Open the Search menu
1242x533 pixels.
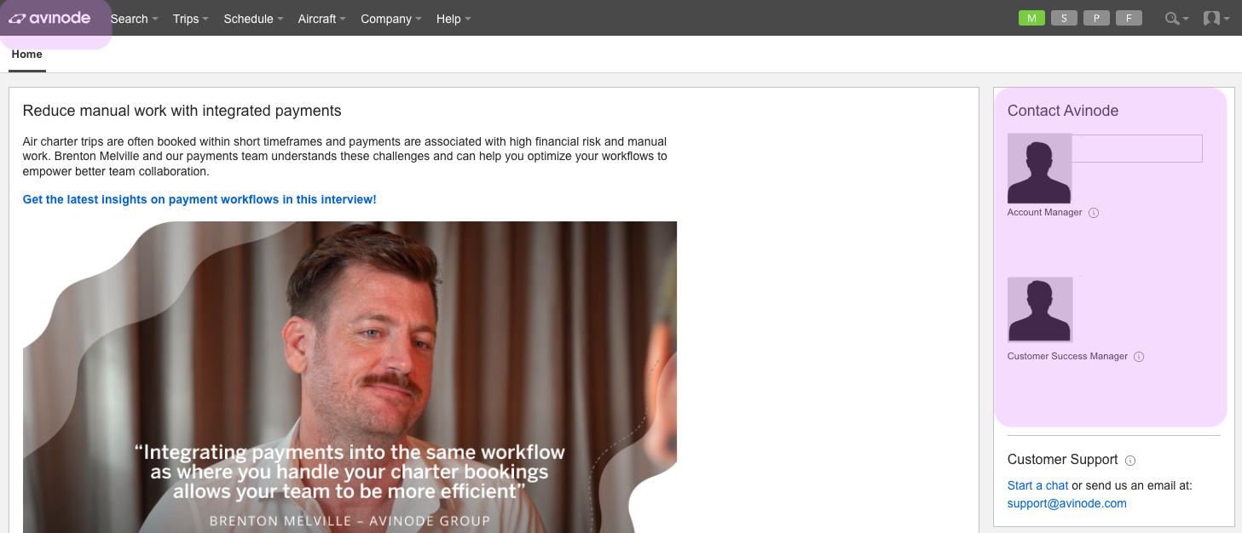pyautogui.click(x=135, y=19)
